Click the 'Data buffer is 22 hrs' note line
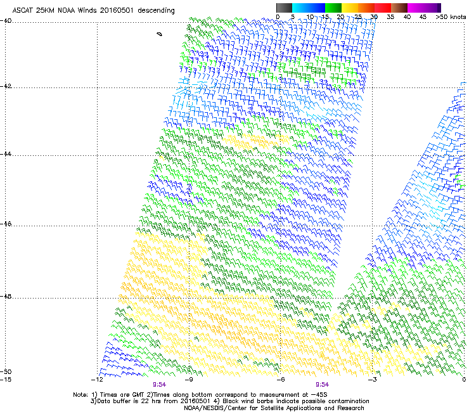Viewport: 469px width, 412px height. (x=229, y=401)
